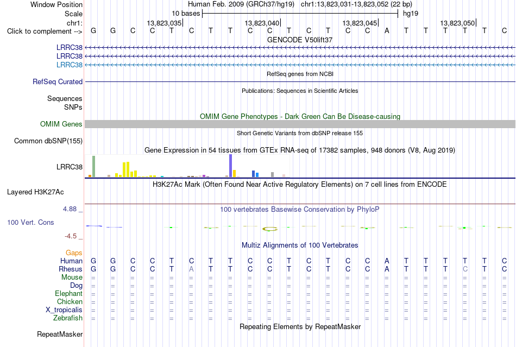Click the tall purple-blue bar in GTEx chart
This screenshot has height=347, width=516.
click(x=231, y=166)
